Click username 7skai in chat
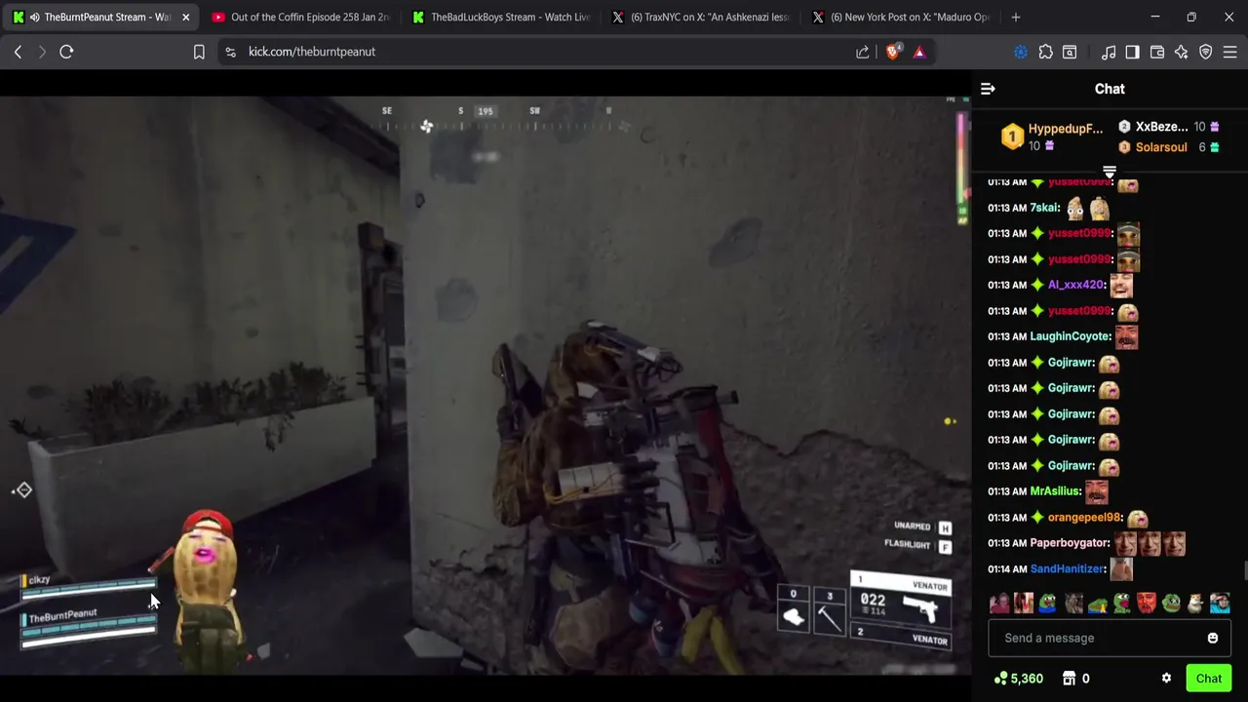This screenshot has height=702, width=1248. 1043,208
